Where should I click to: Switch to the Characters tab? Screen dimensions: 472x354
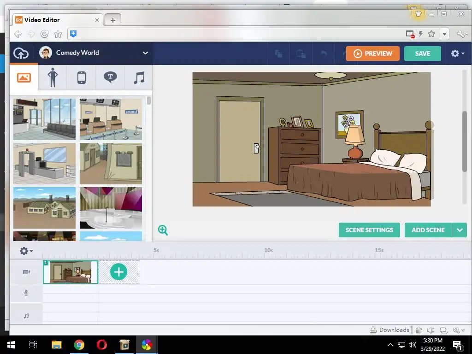(53, 77)
